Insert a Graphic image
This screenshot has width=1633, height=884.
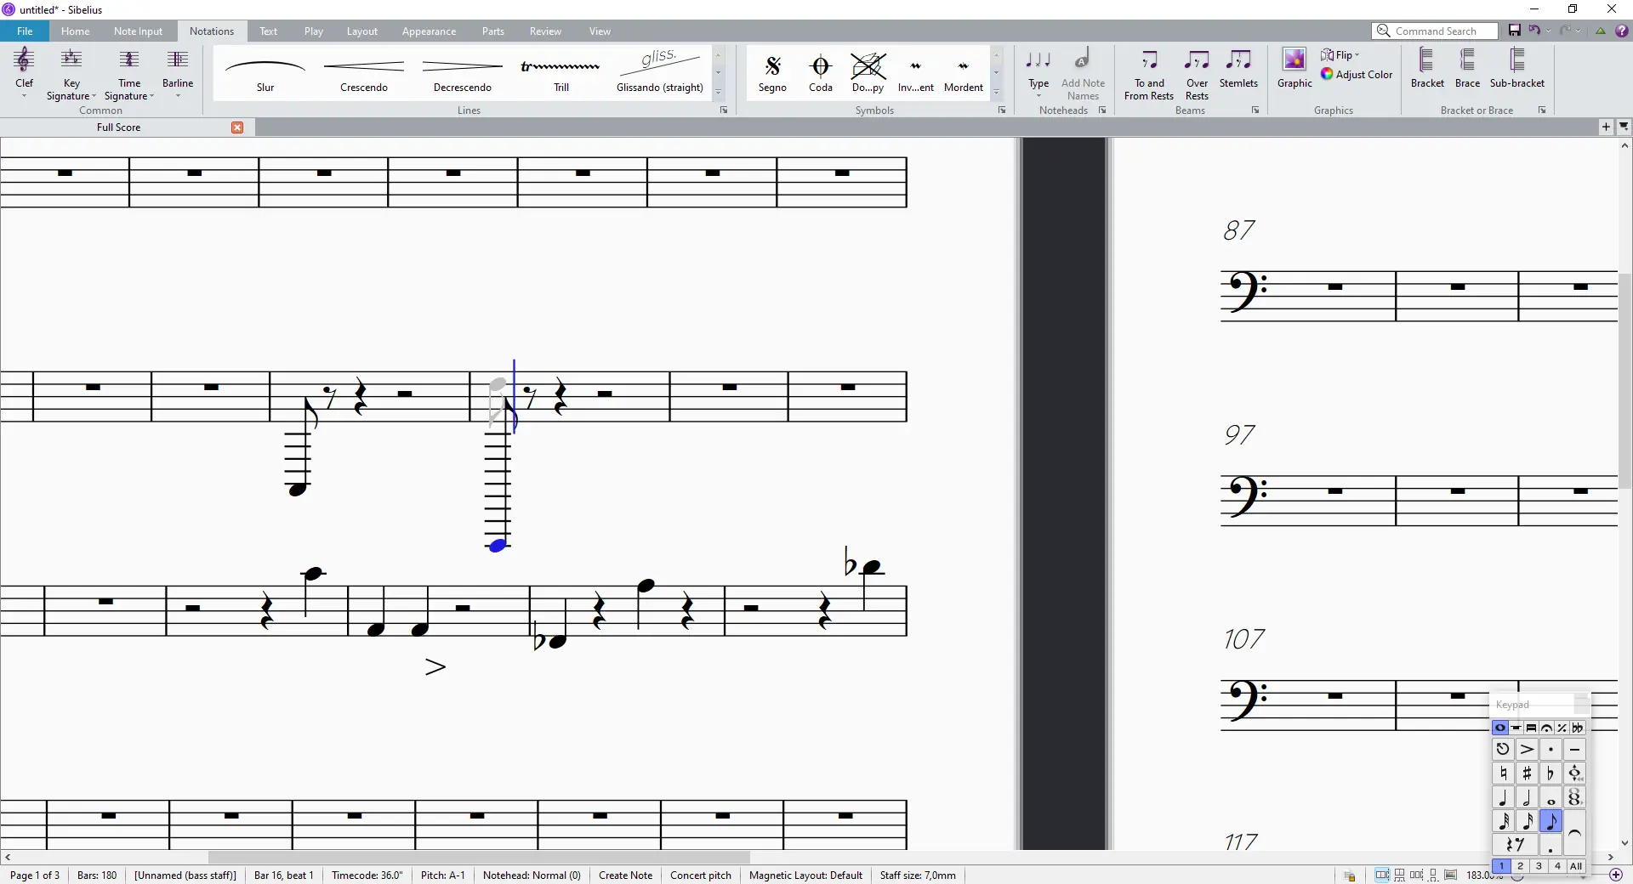tap(1294, 68)
